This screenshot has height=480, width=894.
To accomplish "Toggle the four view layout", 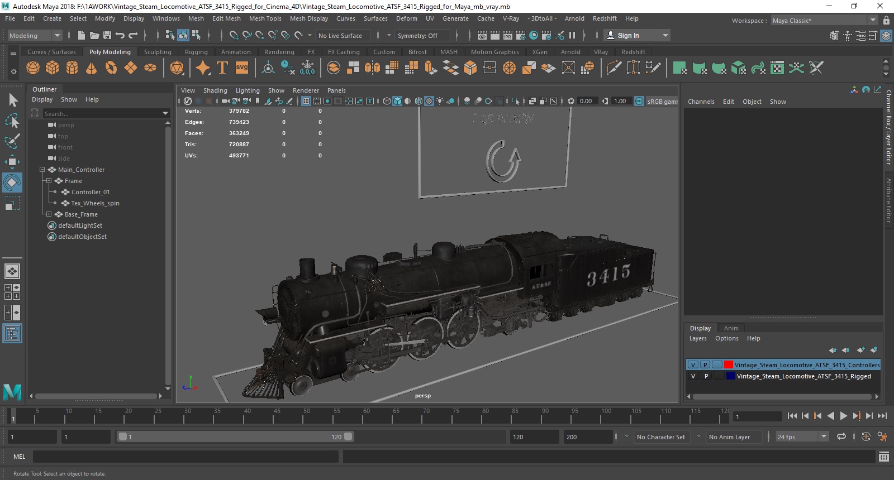I will (x=12, y=292).
